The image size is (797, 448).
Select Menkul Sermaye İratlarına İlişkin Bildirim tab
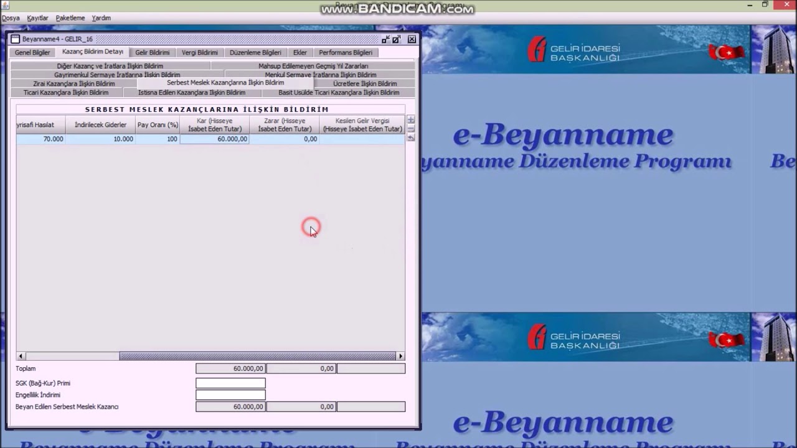pyautogui.click(x=321, y=75)
